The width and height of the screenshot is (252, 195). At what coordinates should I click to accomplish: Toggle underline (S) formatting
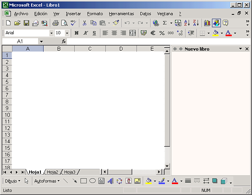pyautogui.click(x=94, y=33)
